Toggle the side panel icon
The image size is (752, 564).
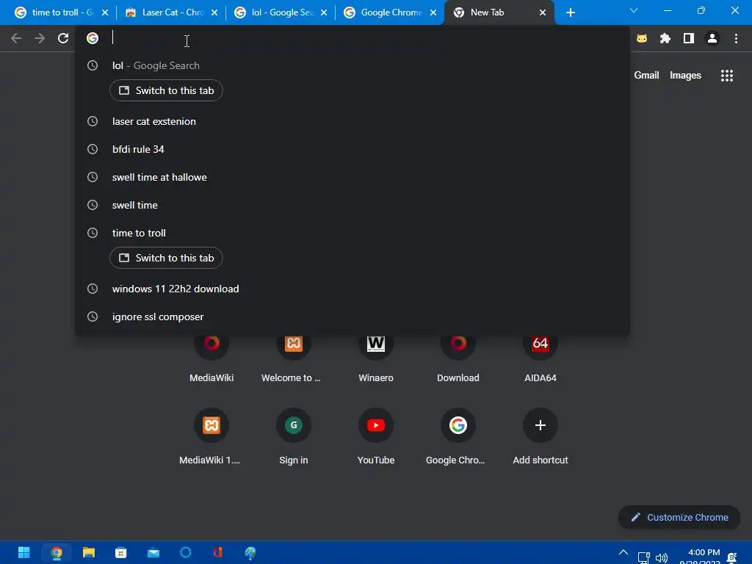coord(689,38)
